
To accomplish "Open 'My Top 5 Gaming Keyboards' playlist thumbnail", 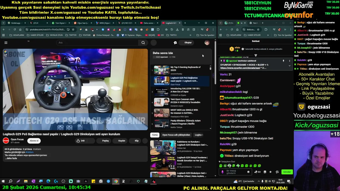I will coord(161,70).
